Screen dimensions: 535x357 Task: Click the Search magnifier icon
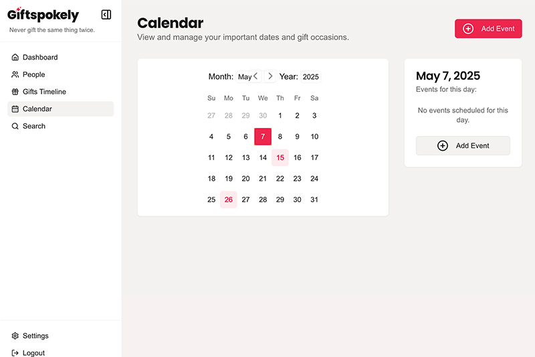15,126
